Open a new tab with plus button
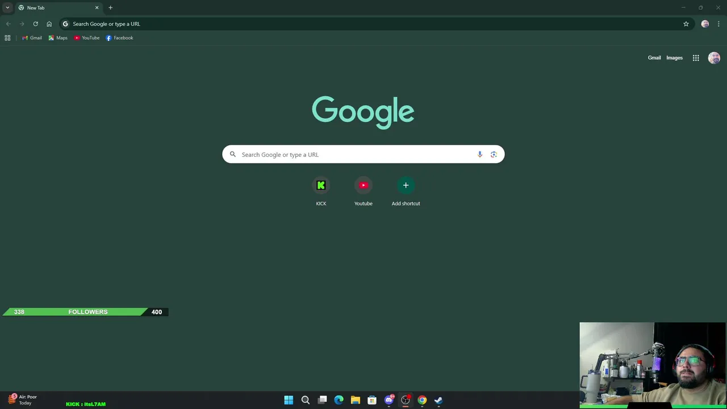Screen dimensions: 727x409 pos(110,7)
